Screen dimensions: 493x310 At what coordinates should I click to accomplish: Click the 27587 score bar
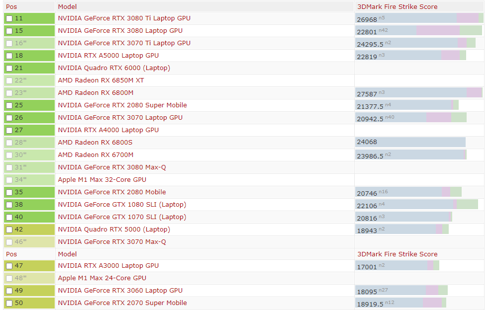point(419,93)
